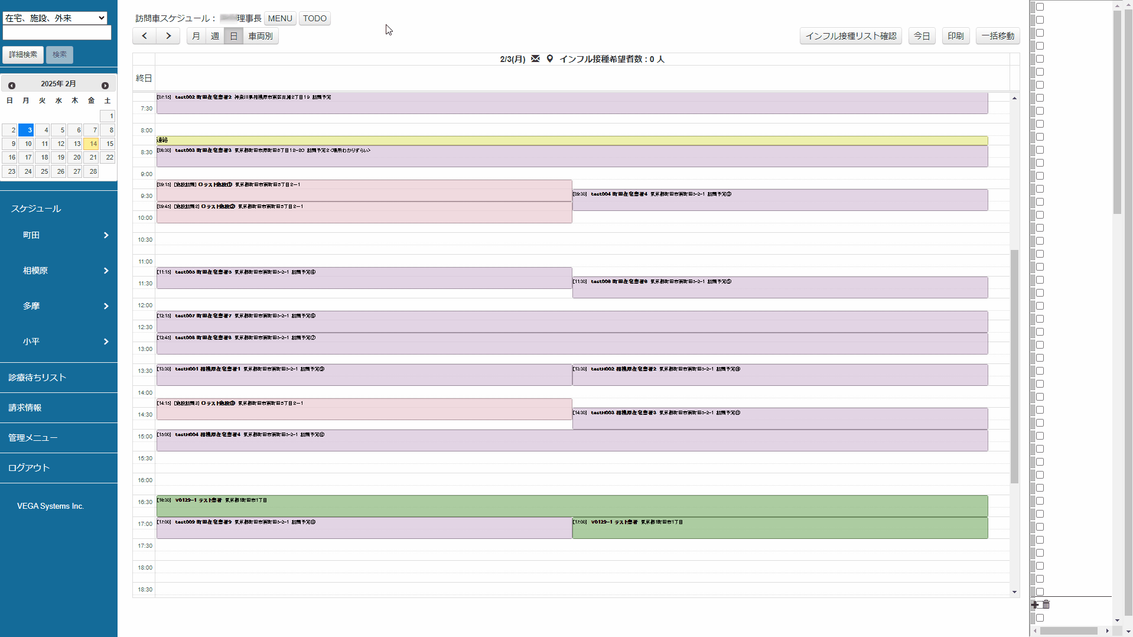Select February 1 in the mini calendar
1133x637 pixels.
click(108, 116)
